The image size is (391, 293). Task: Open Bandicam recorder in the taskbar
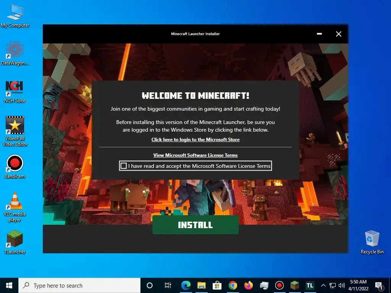[279, 285]
